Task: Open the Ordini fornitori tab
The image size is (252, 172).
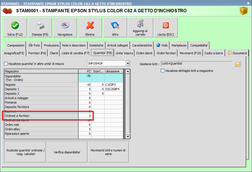Action: [166, 53]
